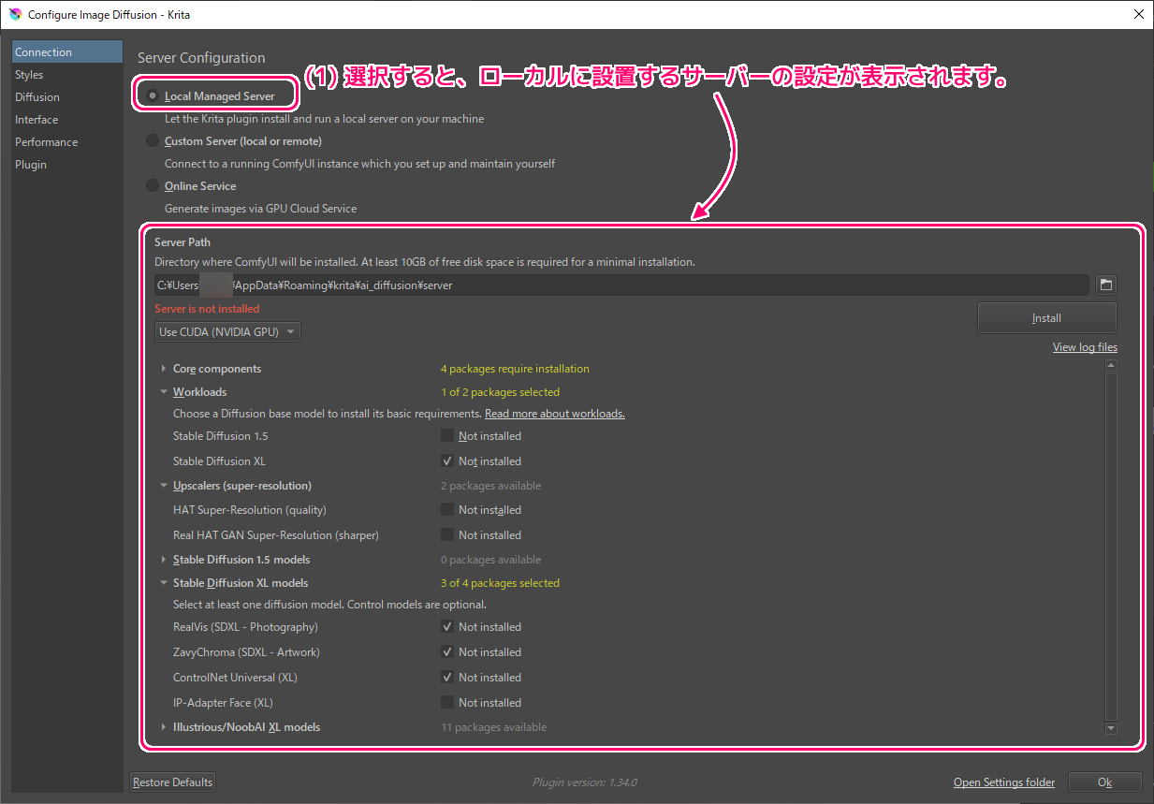Open the Performance settings page
The height and width of the screenshot is (804, 1154).
(46, 142)
